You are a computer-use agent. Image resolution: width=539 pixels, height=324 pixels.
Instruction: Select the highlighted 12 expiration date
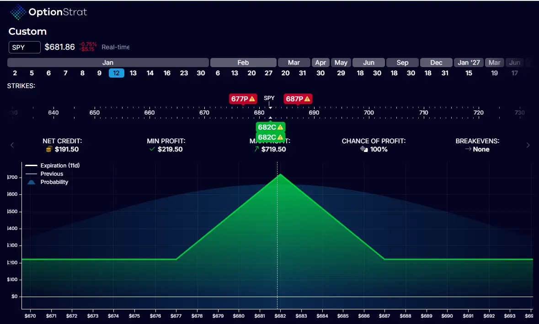(x=116, y=73)
